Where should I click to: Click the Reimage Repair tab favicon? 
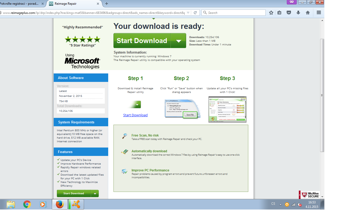[51, 4]
